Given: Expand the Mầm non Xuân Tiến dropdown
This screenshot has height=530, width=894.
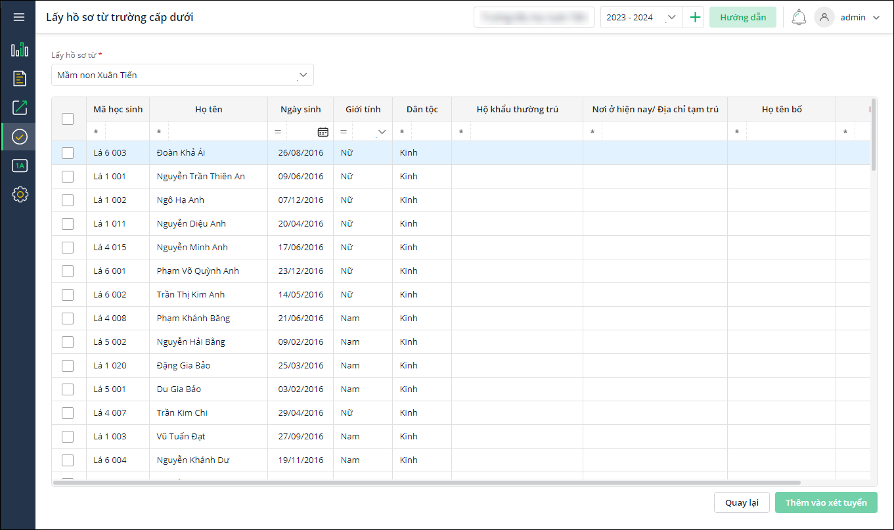Looking at the screenshot, I should coord(303,75).
